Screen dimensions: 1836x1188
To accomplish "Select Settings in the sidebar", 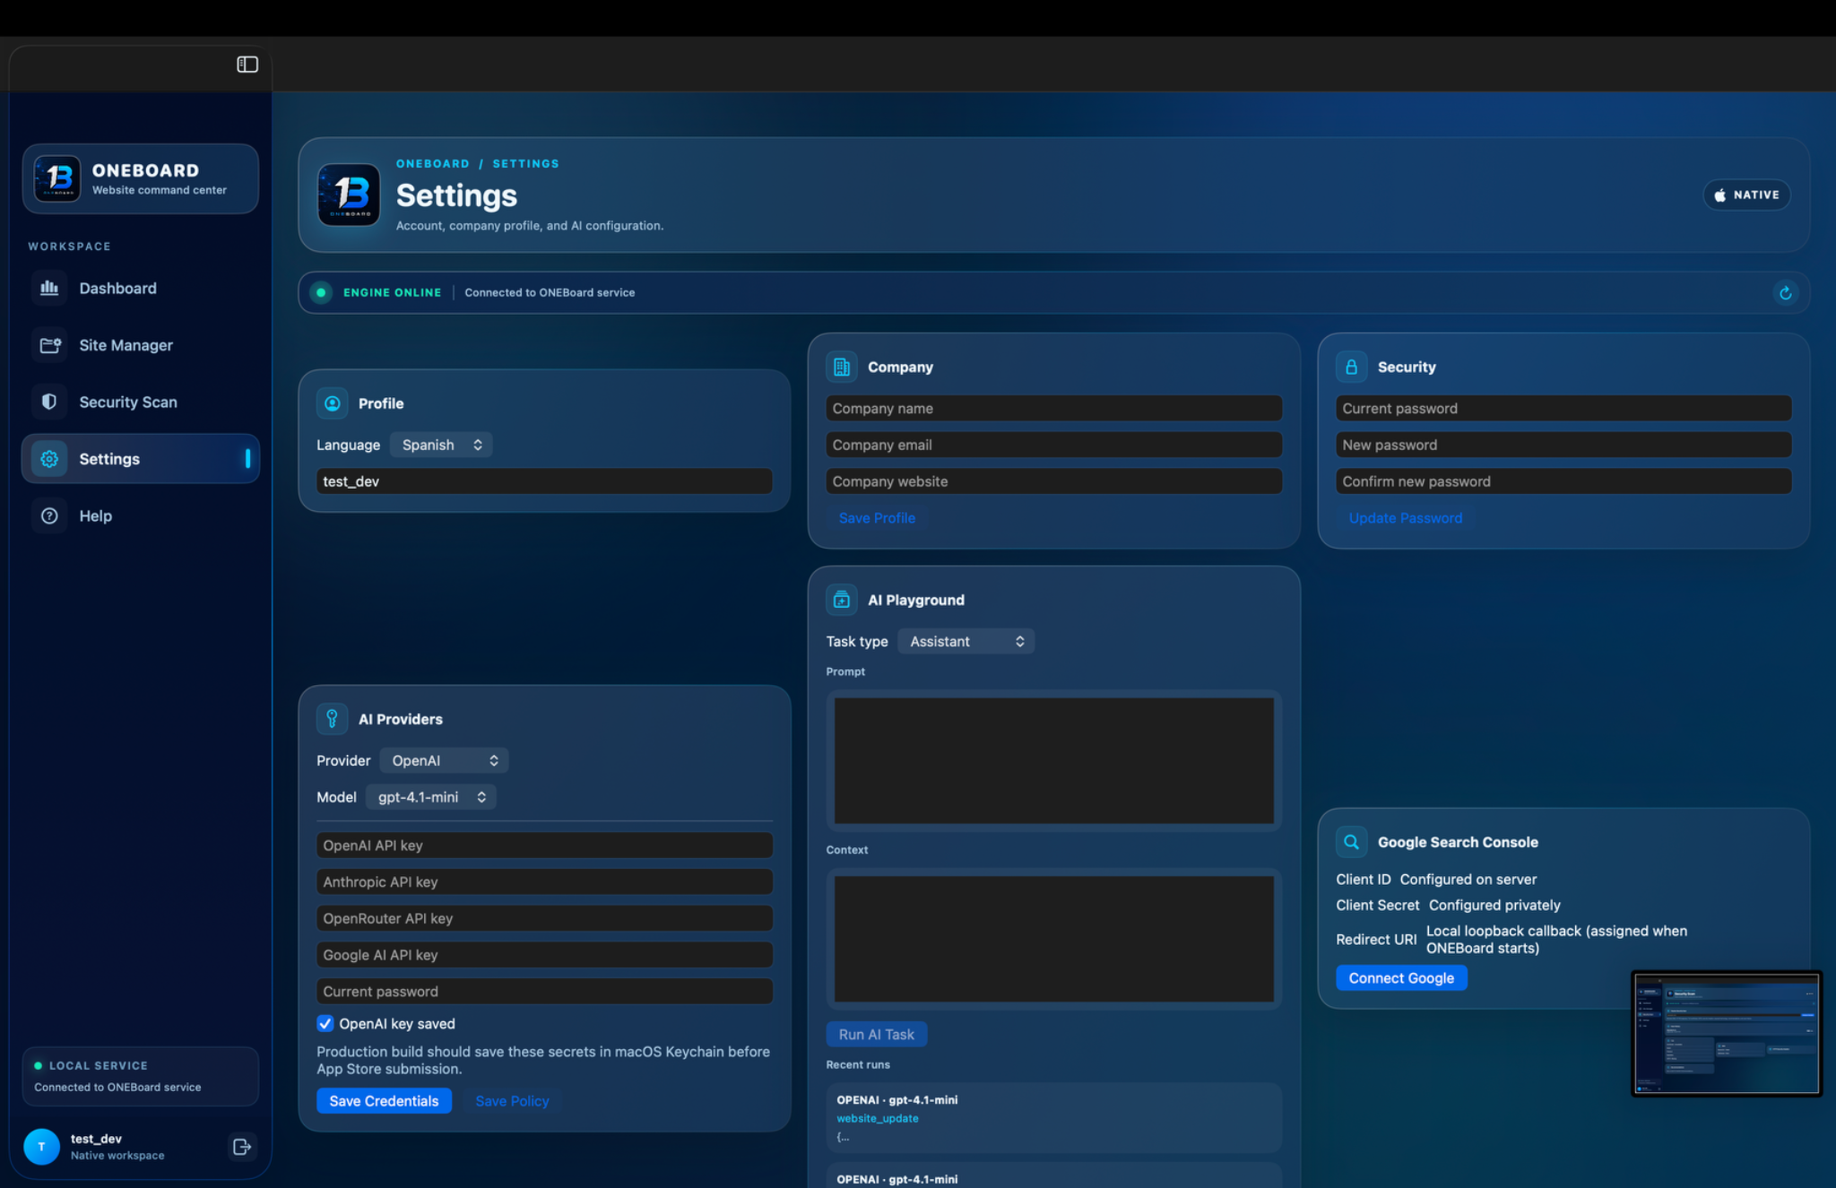I will 140,459.
